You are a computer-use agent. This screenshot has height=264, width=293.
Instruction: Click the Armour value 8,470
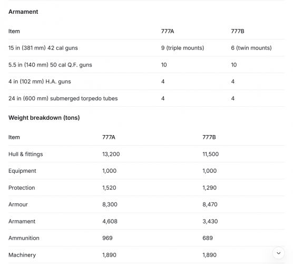click(x=210, y=204)
